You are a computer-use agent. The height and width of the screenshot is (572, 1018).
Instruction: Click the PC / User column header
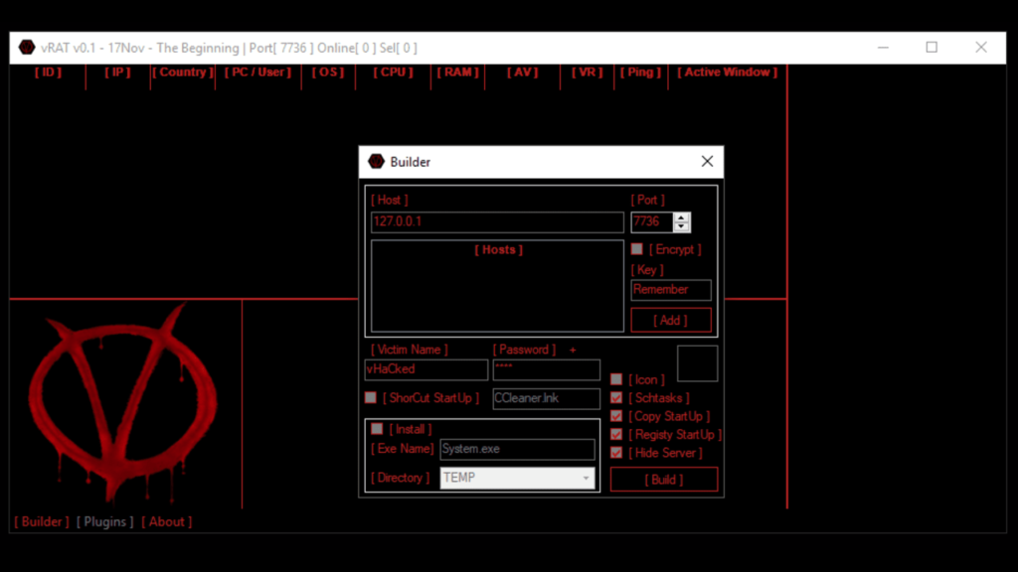[257, 71]
